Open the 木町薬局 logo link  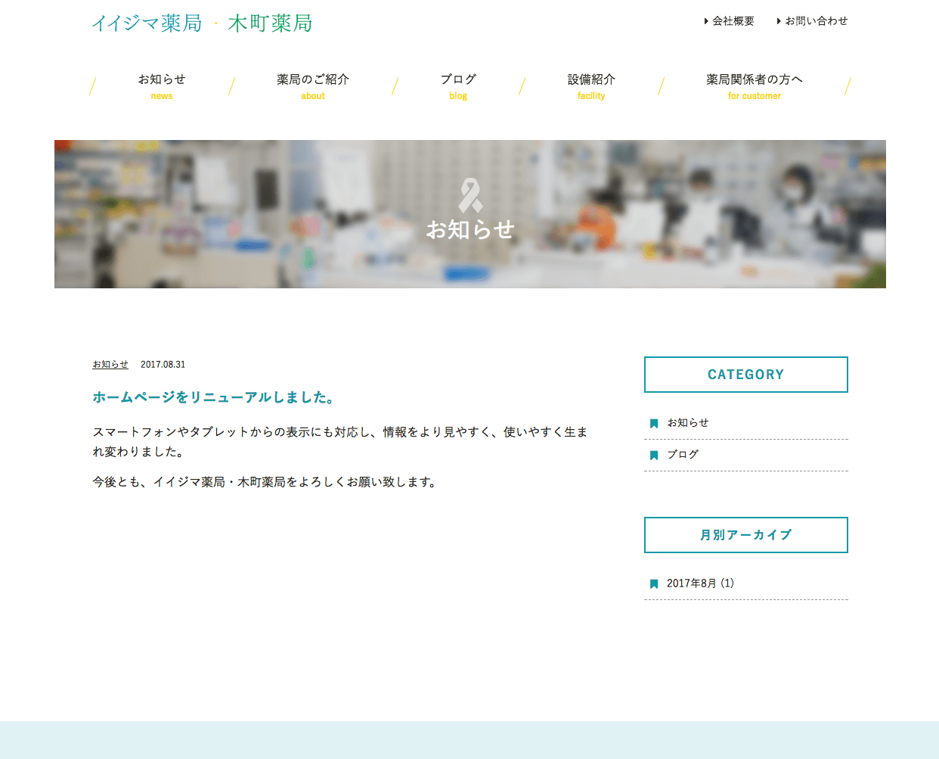270,23
